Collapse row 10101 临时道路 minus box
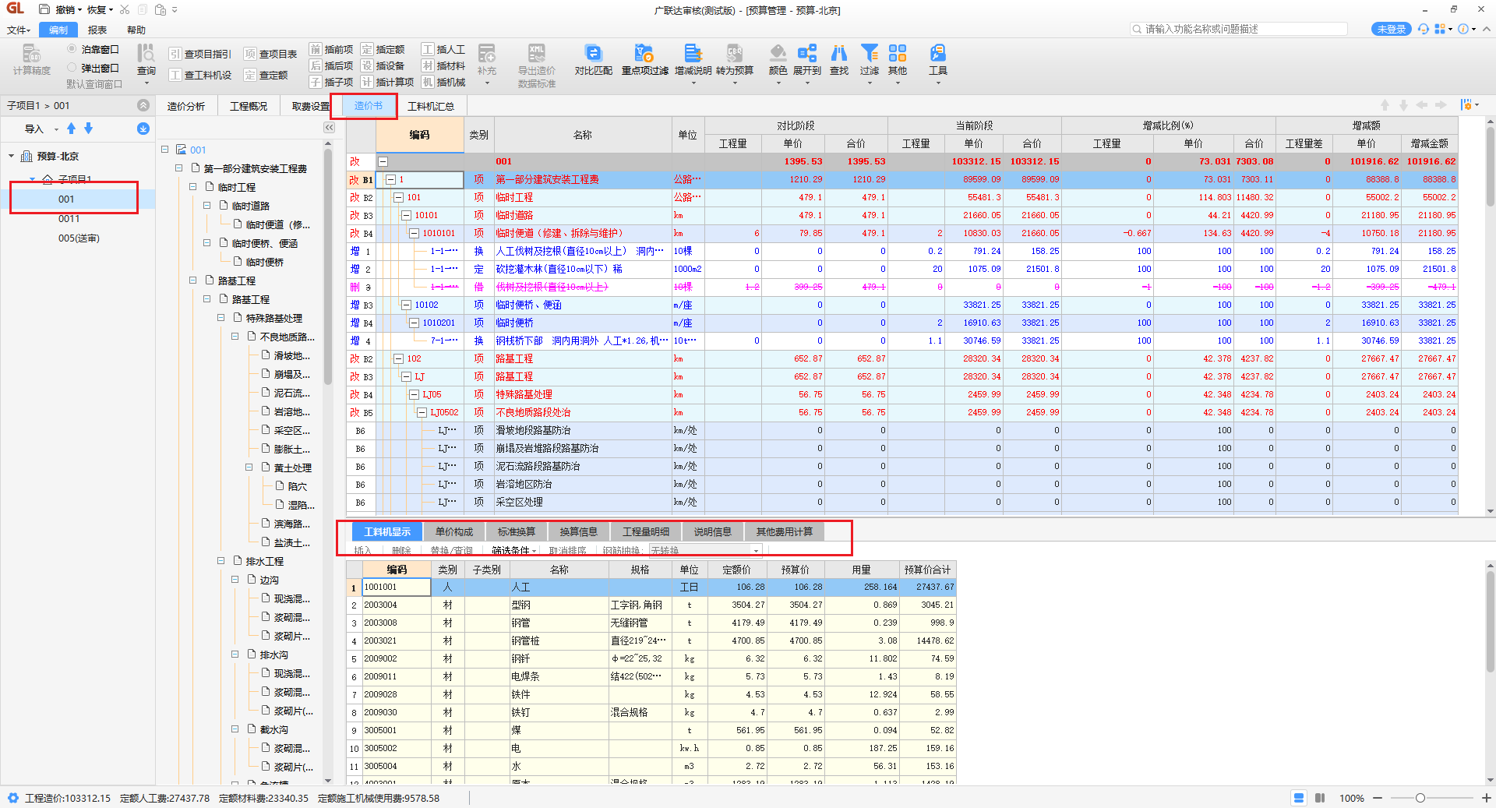 tap(406, 215)
